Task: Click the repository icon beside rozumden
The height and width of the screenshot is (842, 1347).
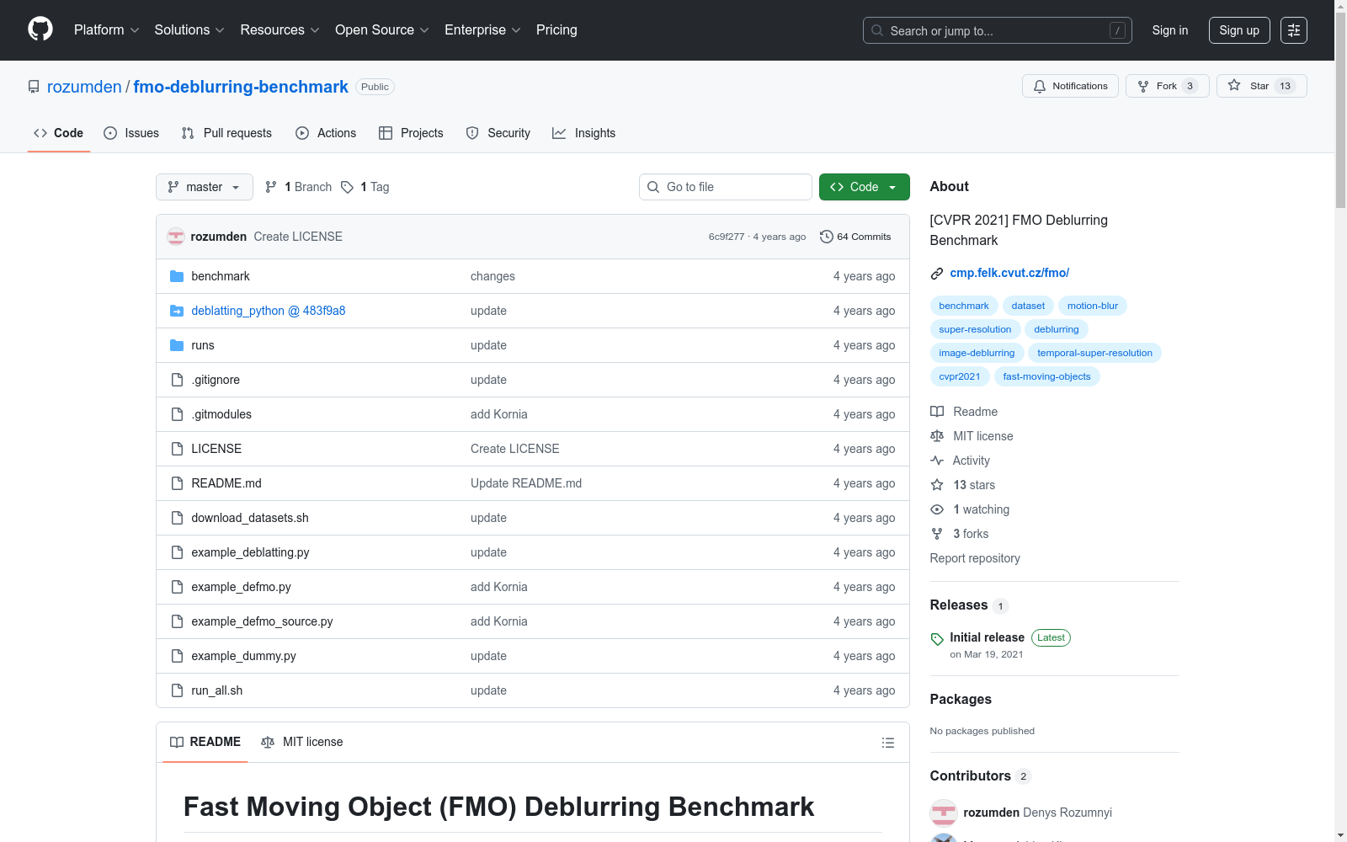Action: 34,87
